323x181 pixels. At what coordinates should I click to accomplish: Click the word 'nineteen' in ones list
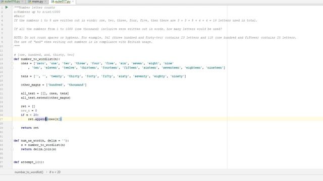click(214, 68)
